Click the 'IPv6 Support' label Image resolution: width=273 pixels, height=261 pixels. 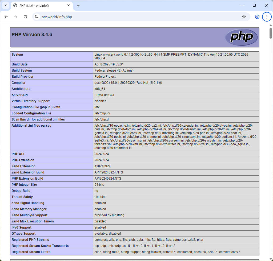21,227
